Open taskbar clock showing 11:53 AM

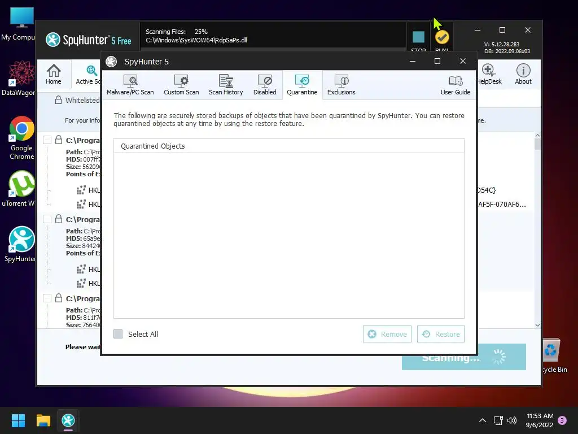pos(540,420)
